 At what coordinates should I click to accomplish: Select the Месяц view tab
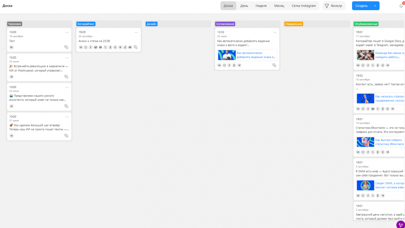[x=279, y=6]
